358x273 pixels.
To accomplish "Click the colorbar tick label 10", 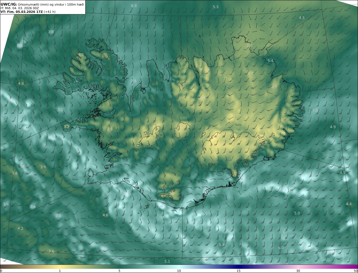I will tap(179, 271).
